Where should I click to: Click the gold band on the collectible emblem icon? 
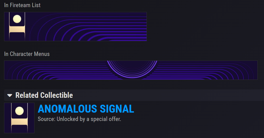[19, 122]
